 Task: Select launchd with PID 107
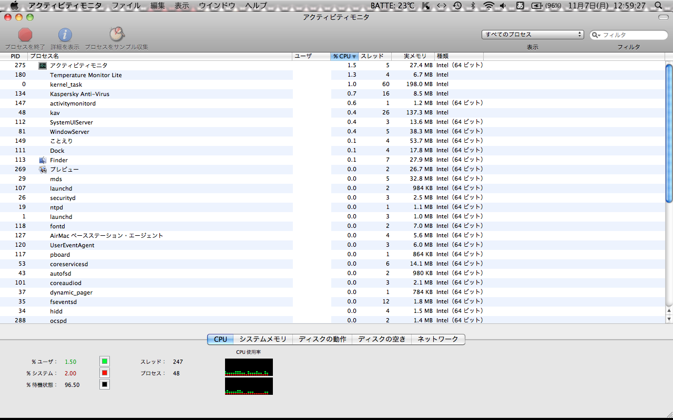coord(332,188)
